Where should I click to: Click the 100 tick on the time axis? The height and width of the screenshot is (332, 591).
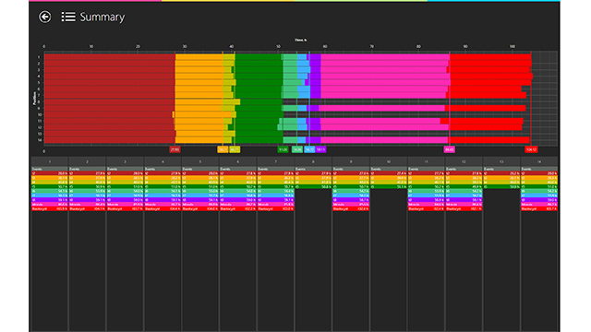513,46
